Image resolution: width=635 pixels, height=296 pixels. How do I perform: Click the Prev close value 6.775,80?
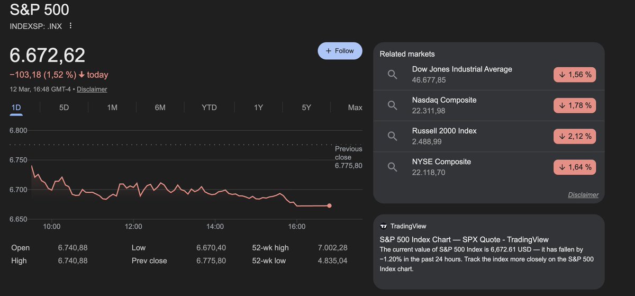tap(211, 261)
